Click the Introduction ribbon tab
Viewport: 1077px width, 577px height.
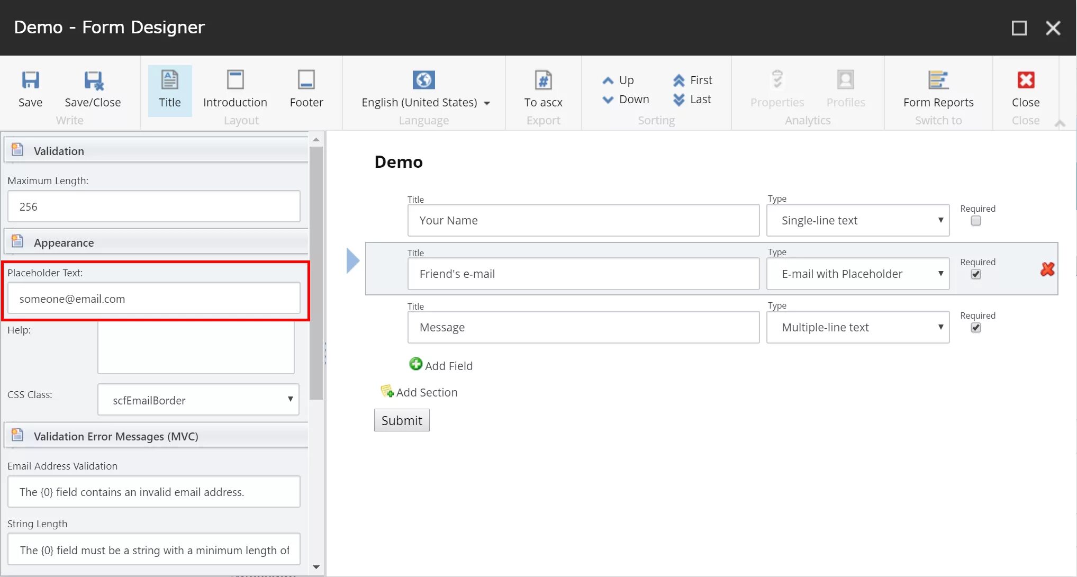point(235,88)
